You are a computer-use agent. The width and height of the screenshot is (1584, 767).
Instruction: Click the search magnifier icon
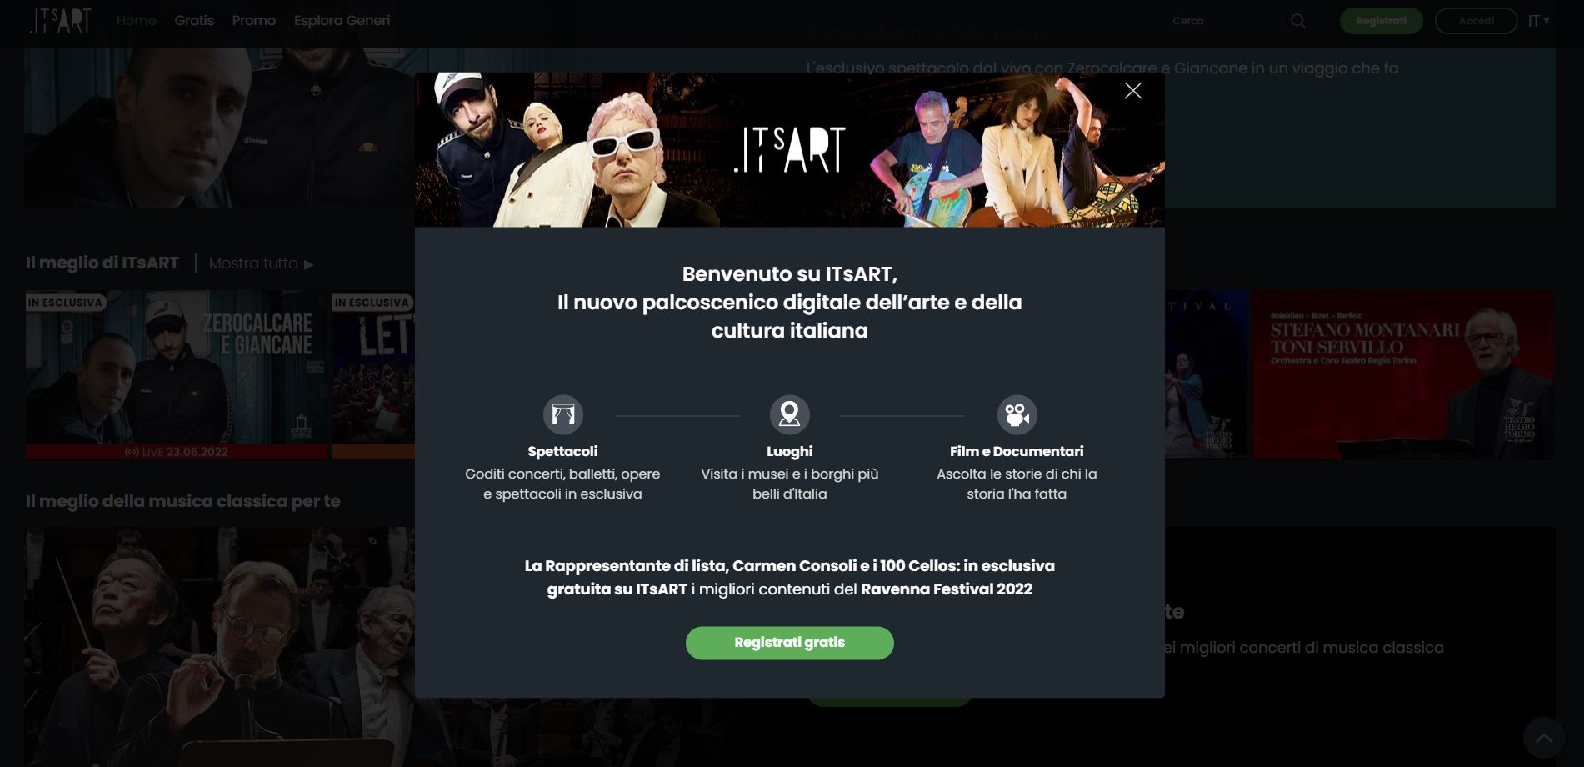pyautogui.click(x=1297, y=21)
